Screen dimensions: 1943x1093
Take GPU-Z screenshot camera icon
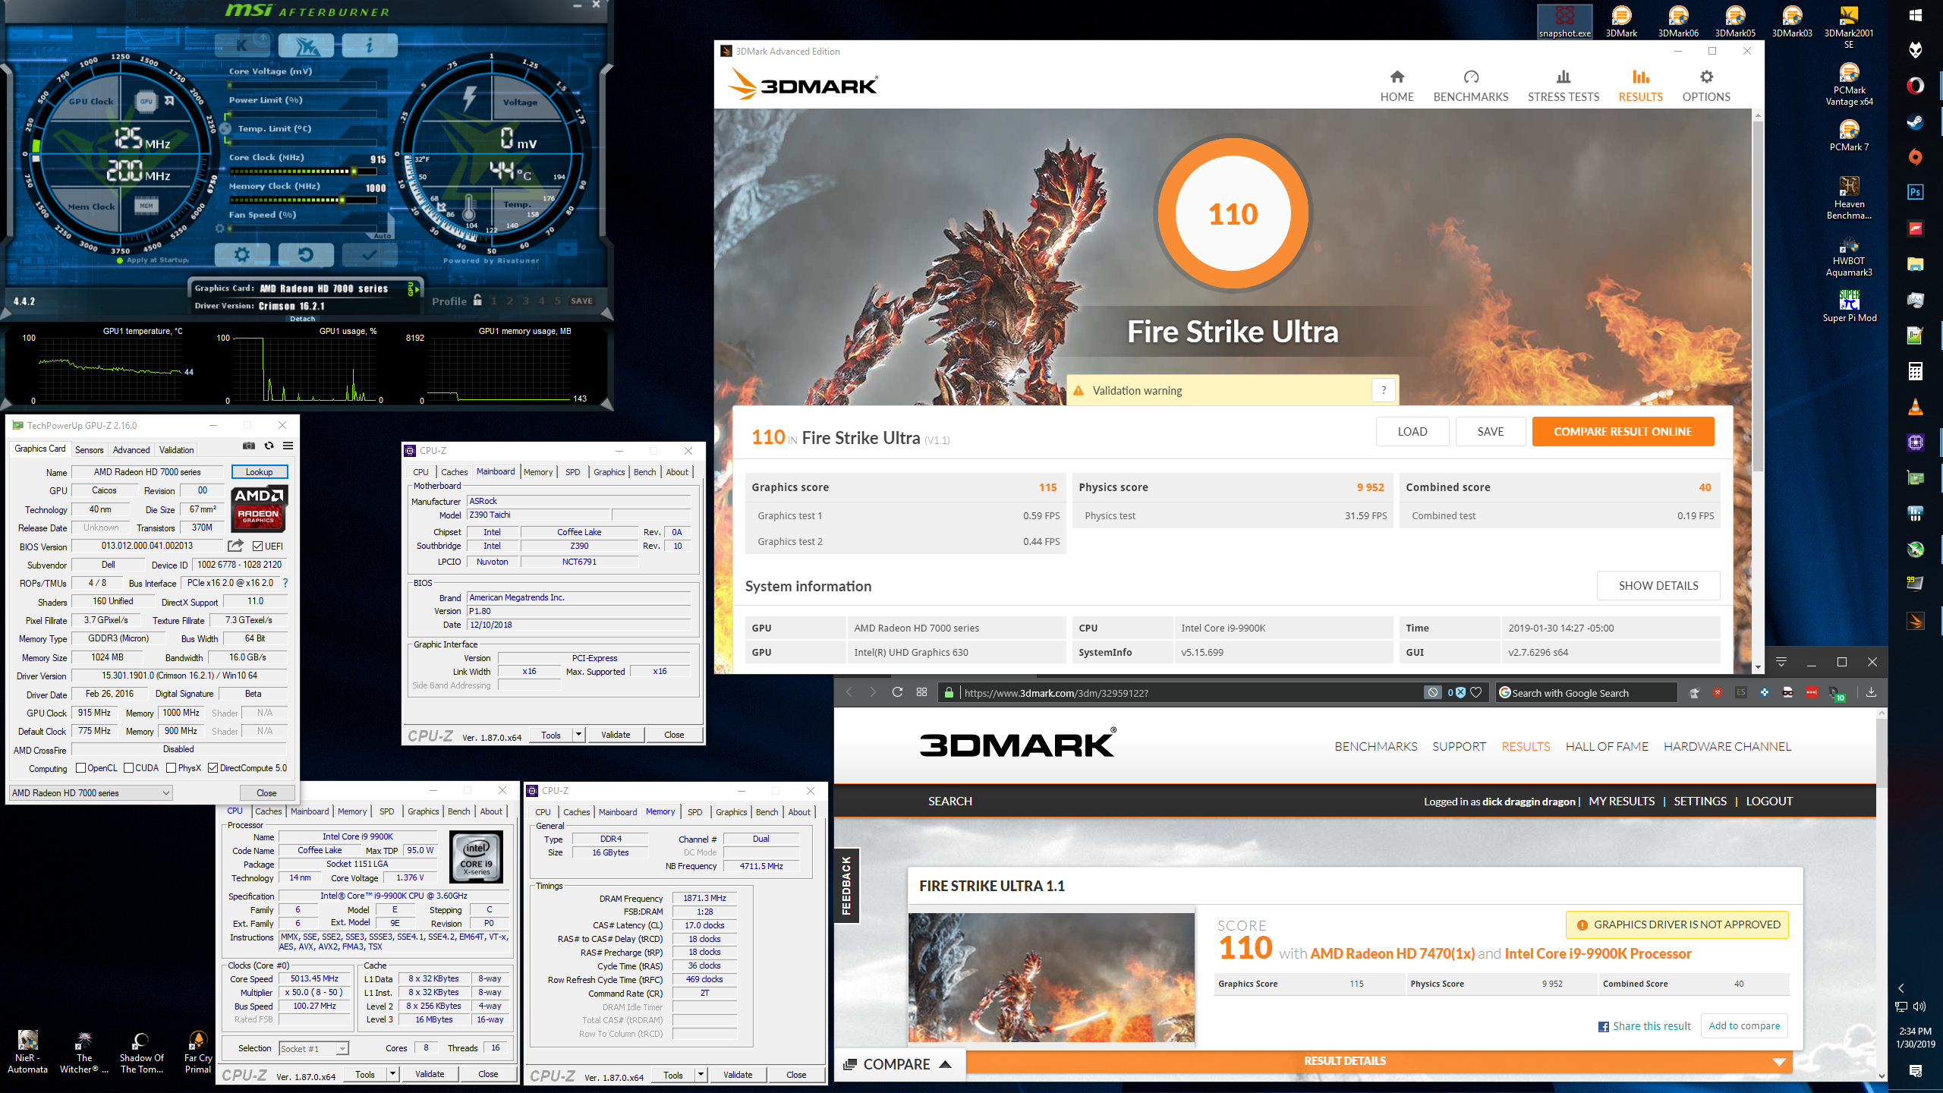[x=248, y=446]
